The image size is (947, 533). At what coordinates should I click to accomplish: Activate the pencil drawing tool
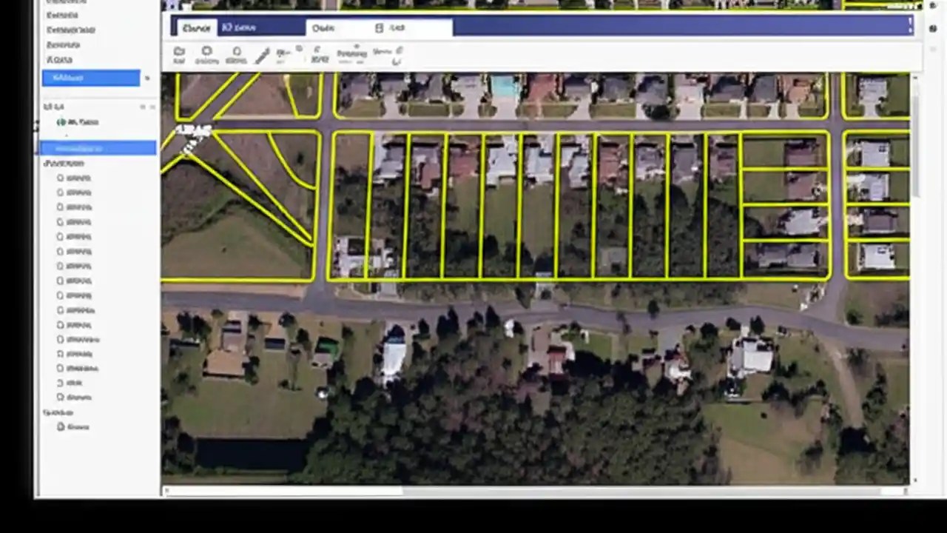click(x=263, y=52)
